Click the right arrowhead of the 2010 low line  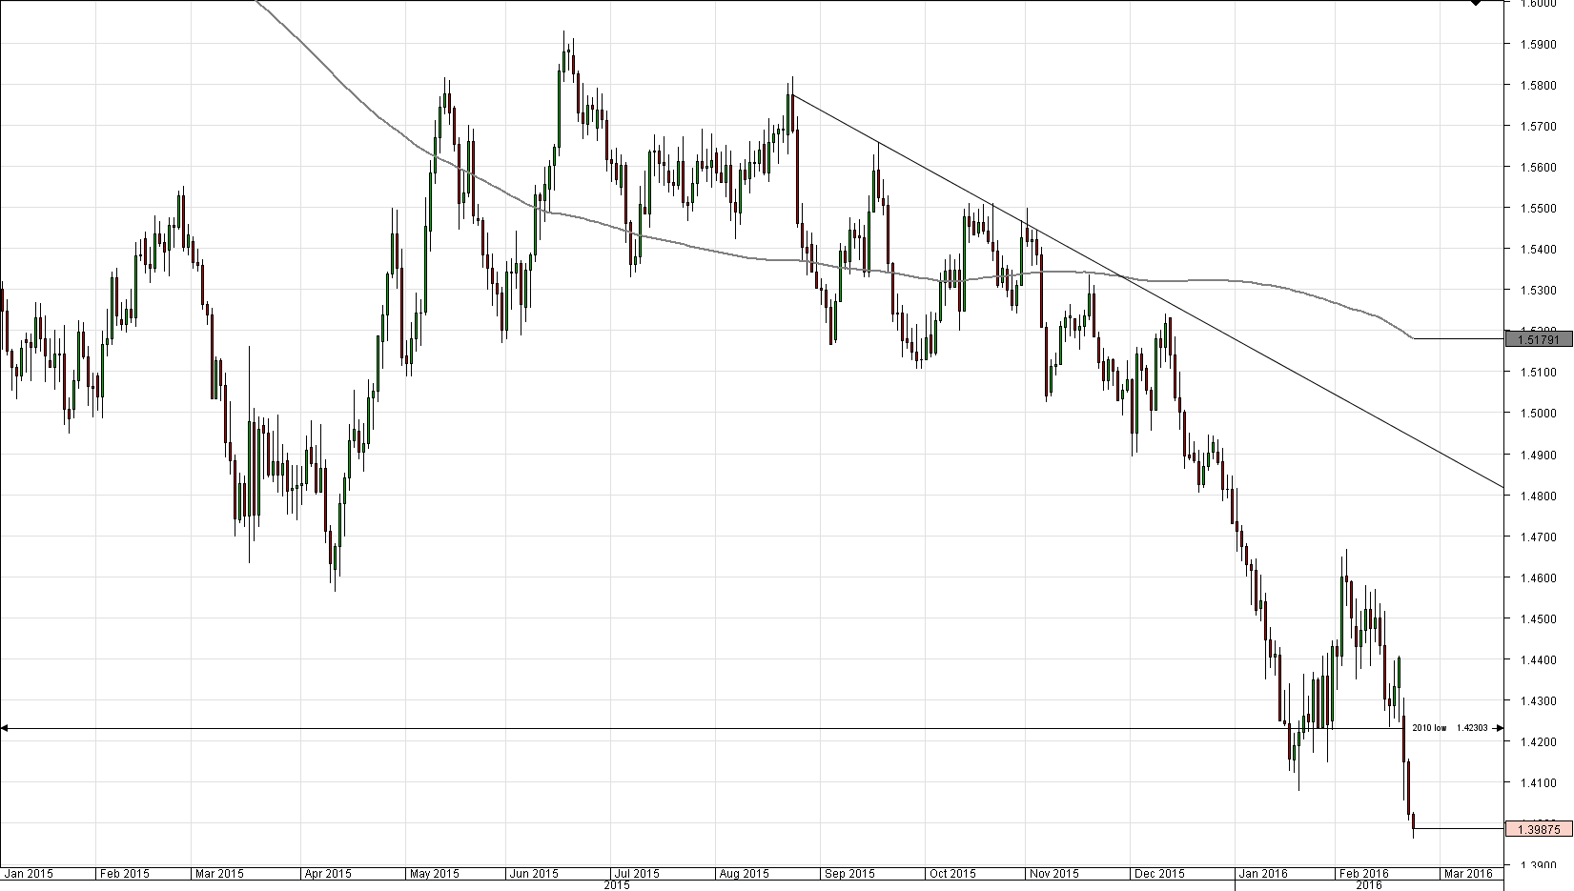point(1499,728)
